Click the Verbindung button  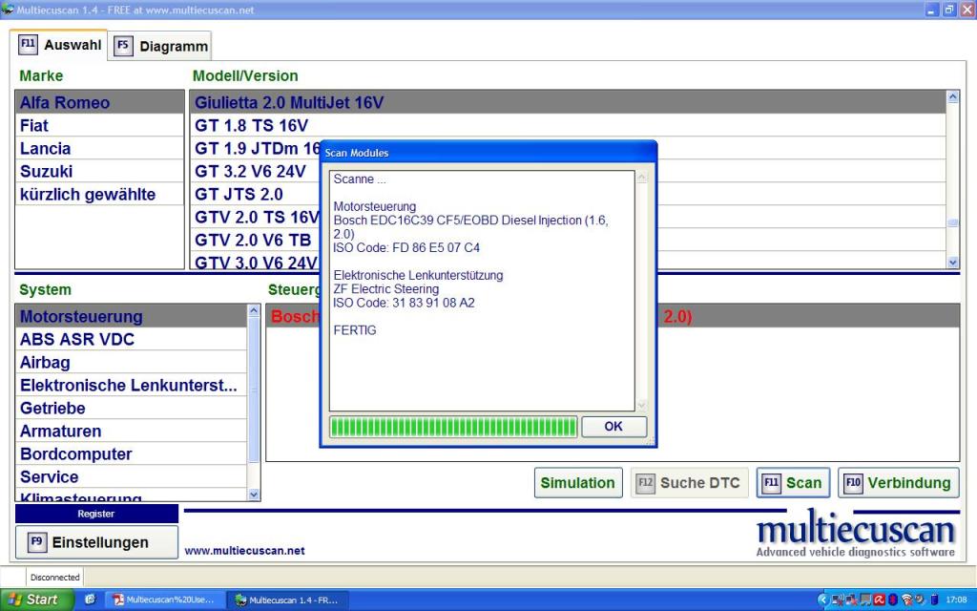[x=899, y=483]
